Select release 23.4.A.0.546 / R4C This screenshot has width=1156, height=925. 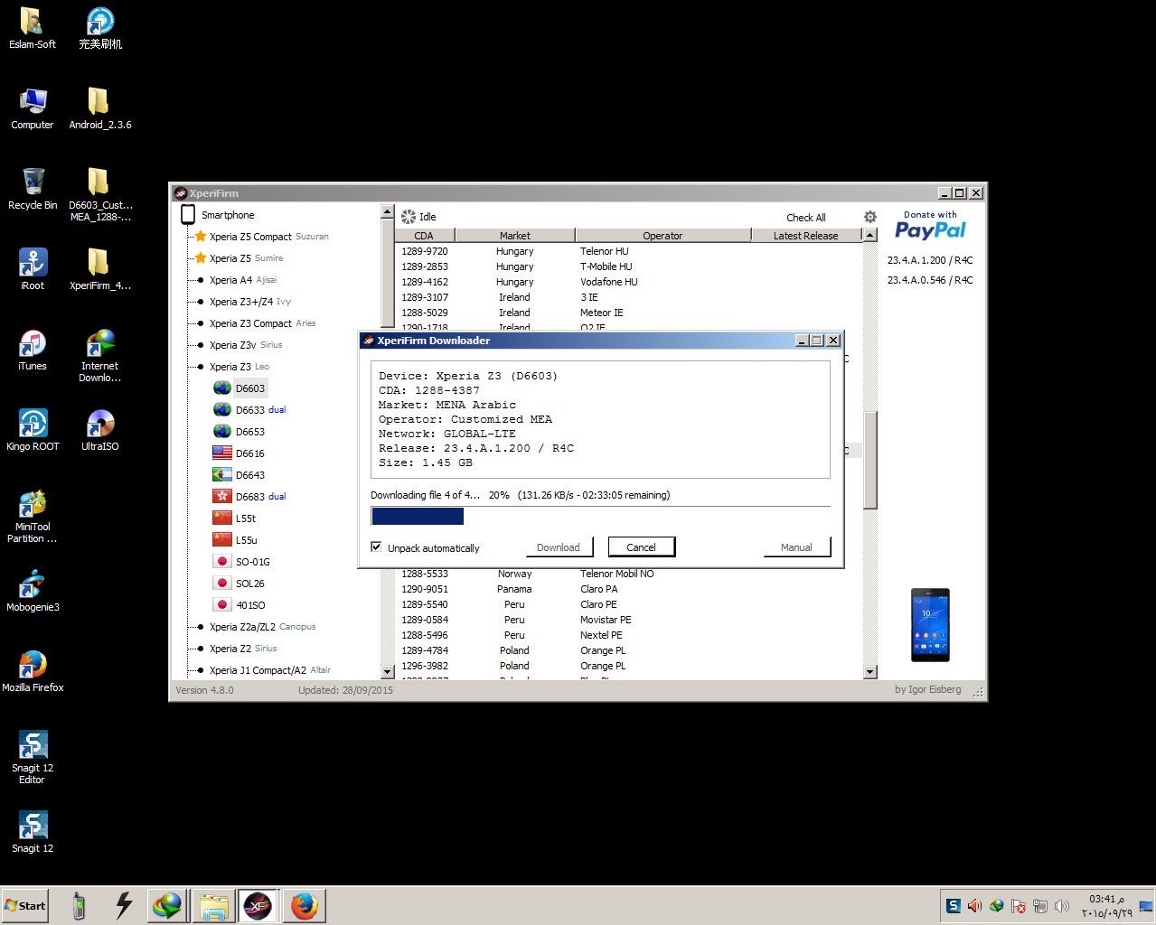(930, 280)
